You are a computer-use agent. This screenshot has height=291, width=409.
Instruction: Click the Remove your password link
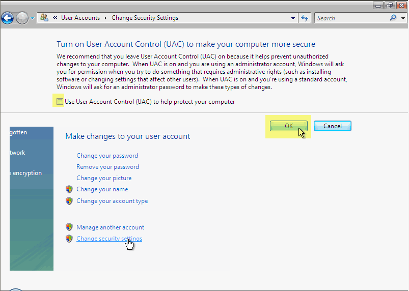click(108, 167)
